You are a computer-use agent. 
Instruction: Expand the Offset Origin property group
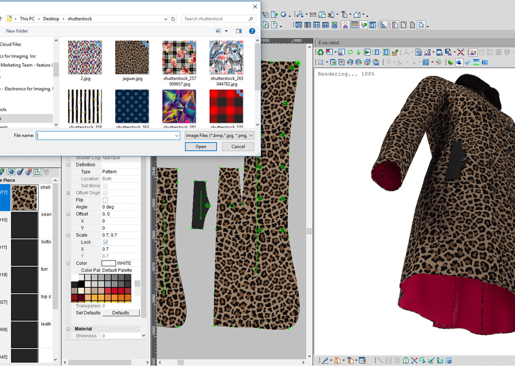coord(68,193)
